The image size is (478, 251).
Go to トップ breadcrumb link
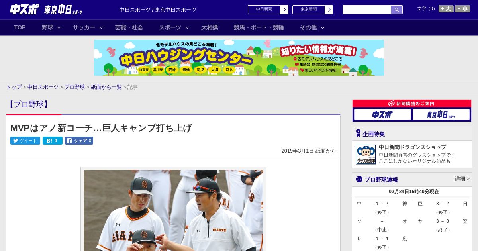click(x=14, y=87)
